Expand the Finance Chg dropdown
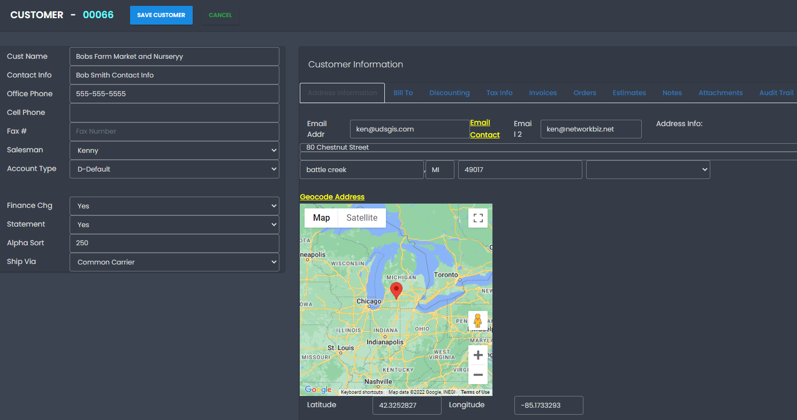Image resolution: width=797 pixels, height=420 pixels. click(174, 206)
